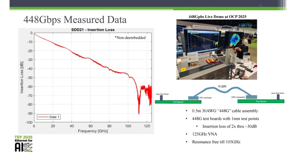Click the '-50' y-axis tick label
296x155 pixels.
(x=30, y=78)
